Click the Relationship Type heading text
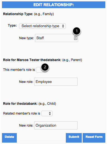Image resolution: width=107 pixels, height=144 pixels. pos(18,14)
